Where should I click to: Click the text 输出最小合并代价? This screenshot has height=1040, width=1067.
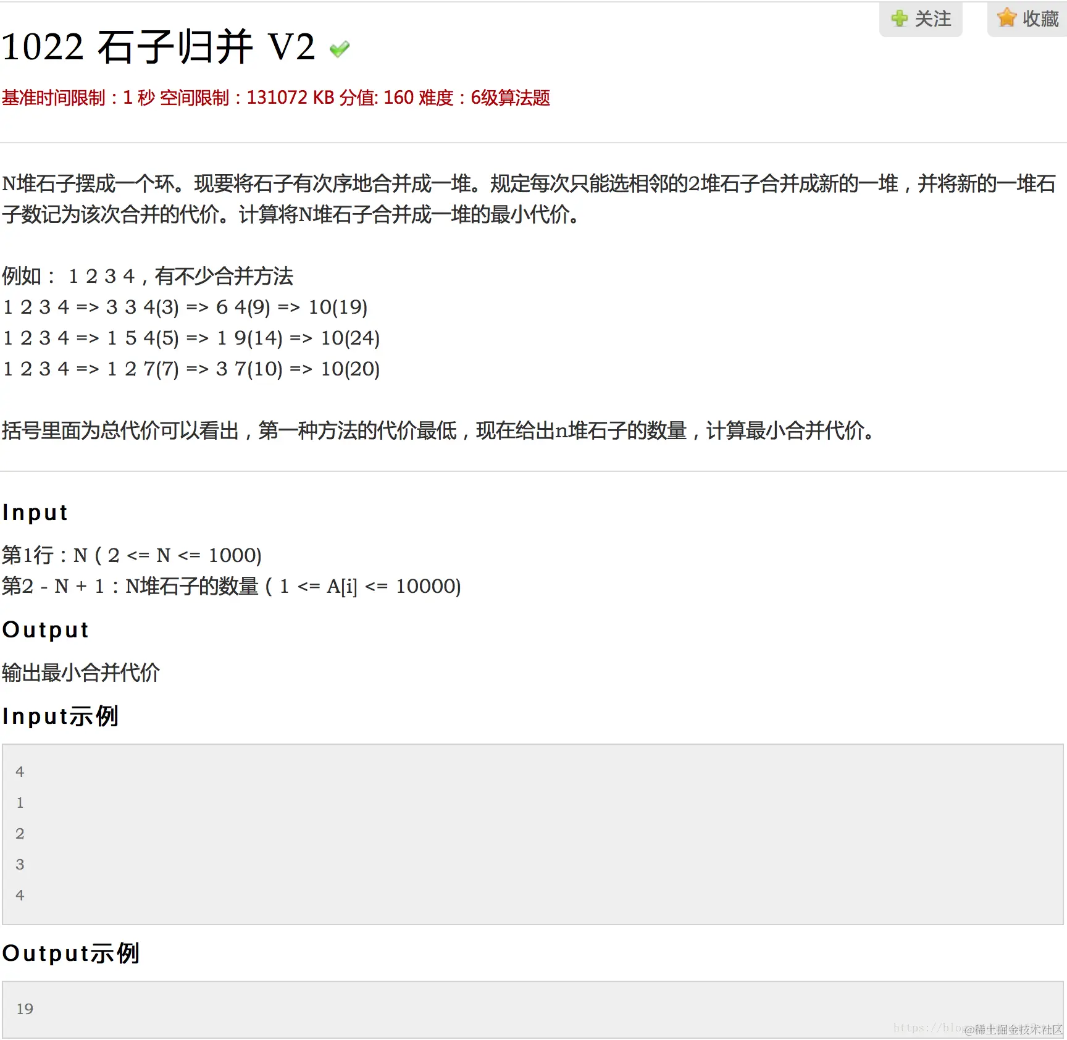[x=81, y=673]
